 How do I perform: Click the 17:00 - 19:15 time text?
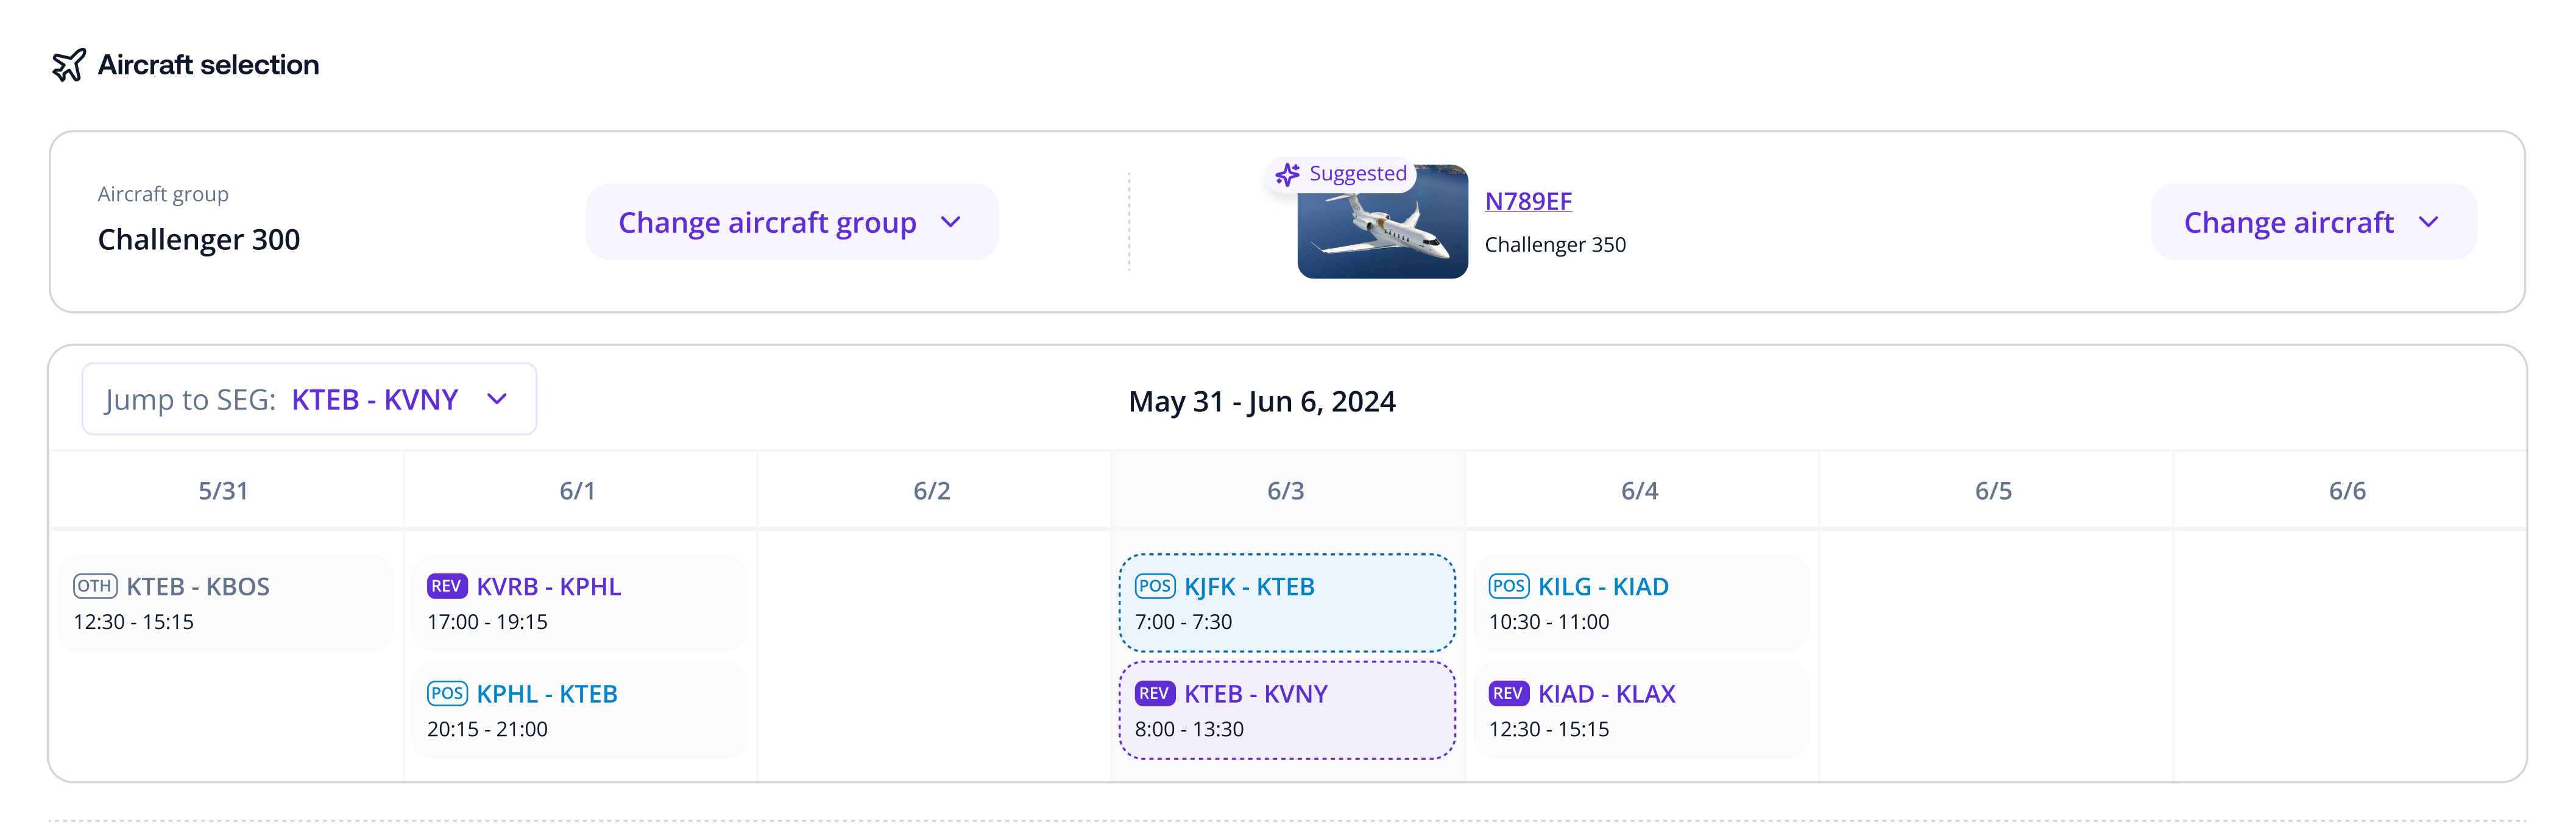pyautogui.click(x=487, y=622)
